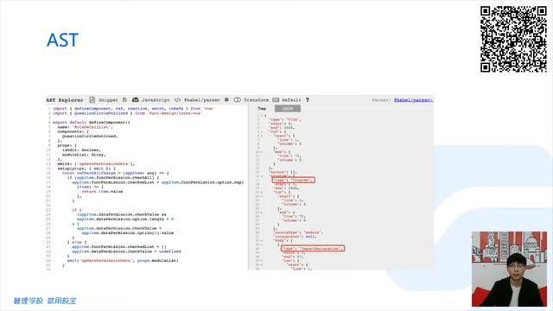Screen dimensions: 553x311
Task: Collapse the "program" node fold arrow
Action: pyautogui.click(x=262, y=175)
